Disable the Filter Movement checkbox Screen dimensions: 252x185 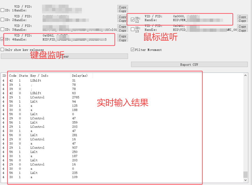pyautogui.click(x=133, y=49)
